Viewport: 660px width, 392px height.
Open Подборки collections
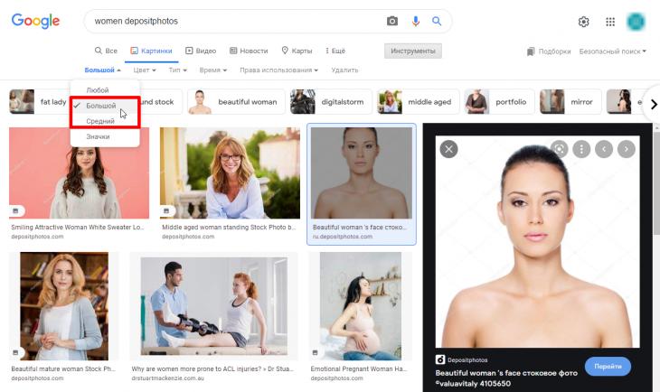pyautogui.click(x=549, y=51)
